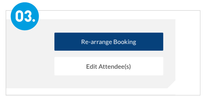Click the Re-arrange Booking button

[x=109, y=42]
